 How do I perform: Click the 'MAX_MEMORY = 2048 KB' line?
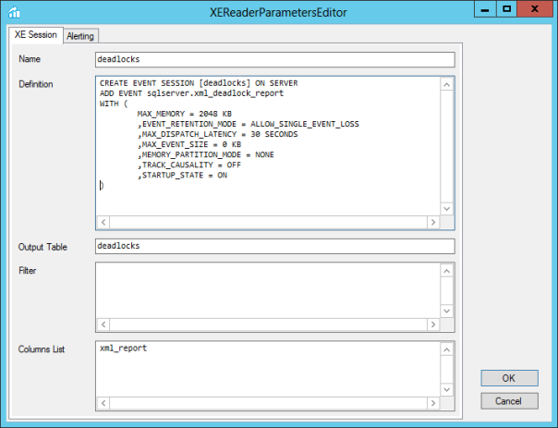185,114
